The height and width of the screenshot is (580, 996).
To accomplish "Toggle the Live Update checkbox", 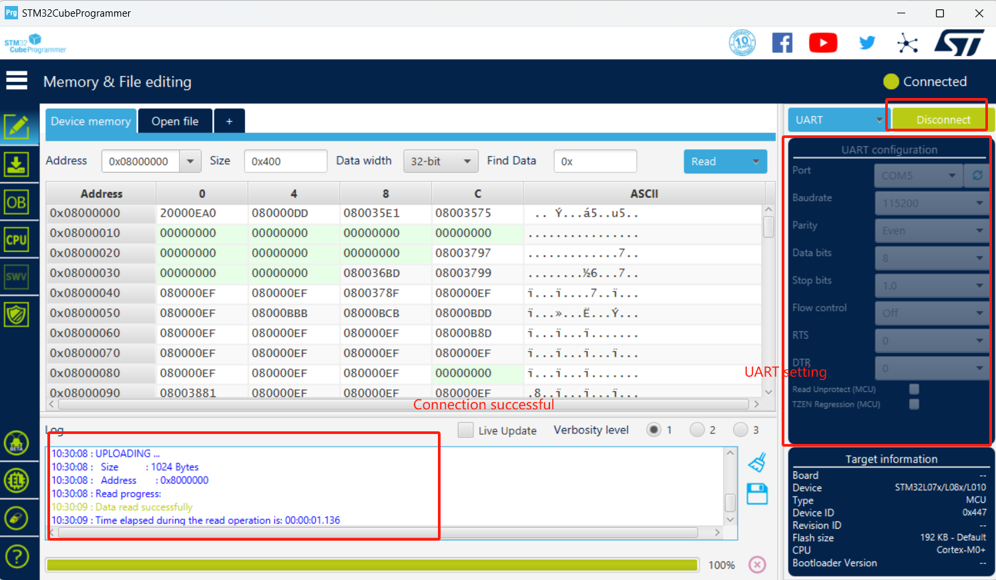I will [465, 430].
